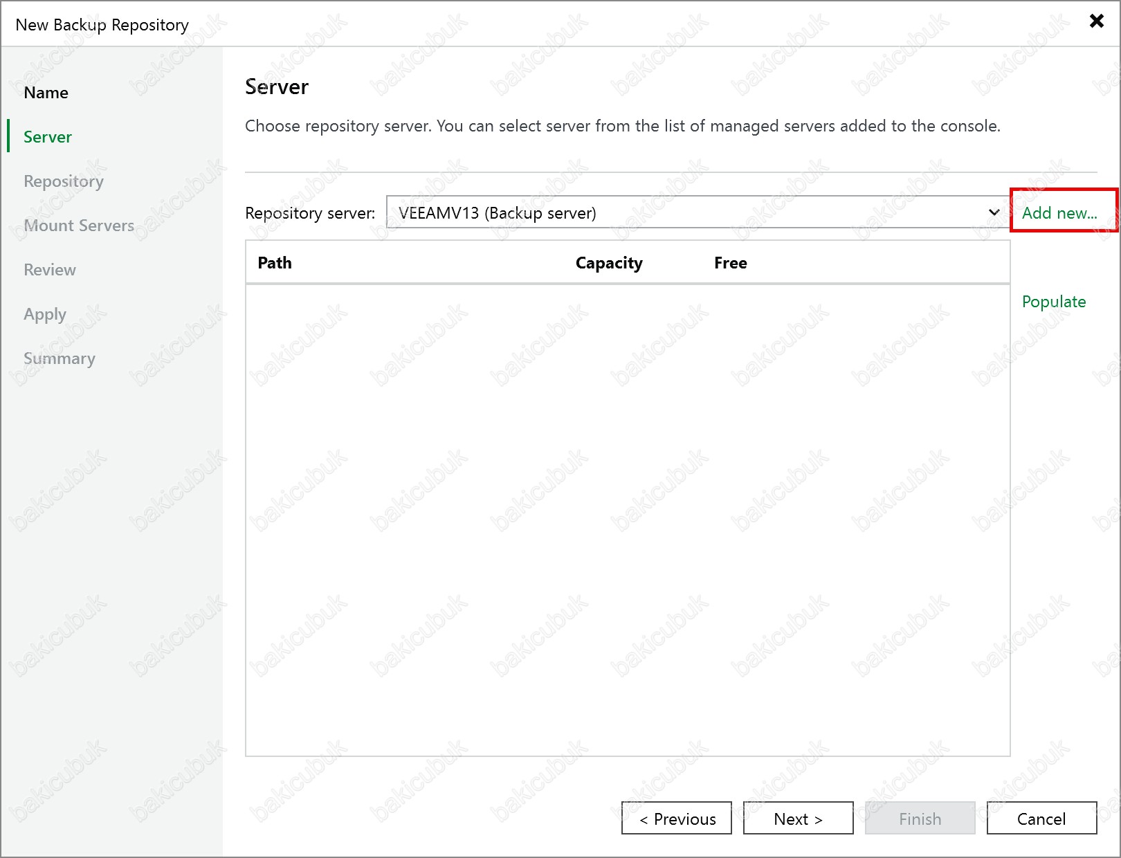
Task: Click Populate to list server paths
Action: (x=1053, y=302)
